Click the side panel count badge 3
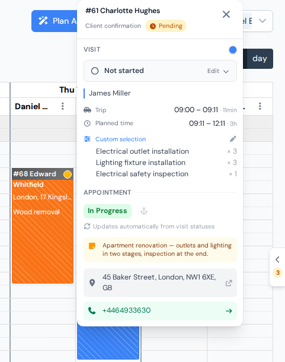This screenshot has width=285, height=362. 278,272
